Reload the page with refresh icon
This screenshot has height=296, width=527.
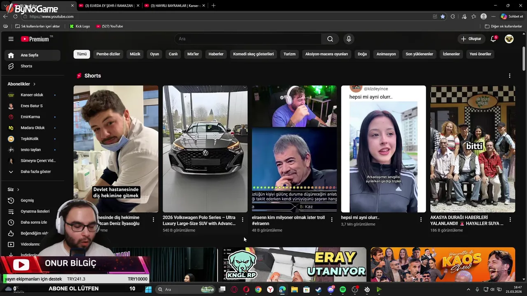15,16
